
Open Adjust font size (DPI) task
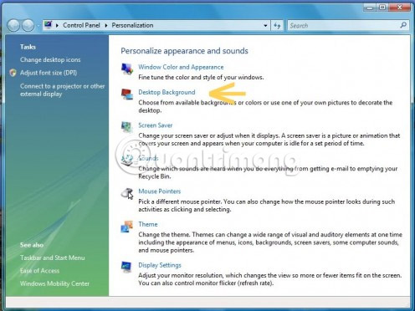(x=49, y=73)
